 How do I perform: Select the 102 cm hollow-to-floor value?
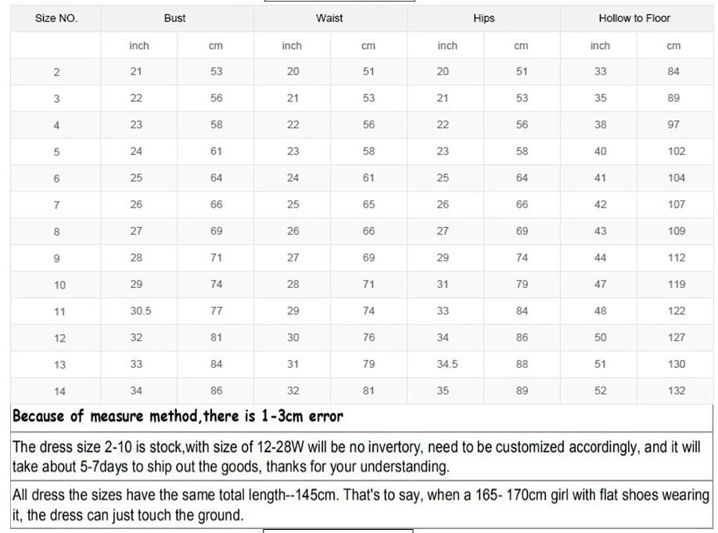(677, 151)
